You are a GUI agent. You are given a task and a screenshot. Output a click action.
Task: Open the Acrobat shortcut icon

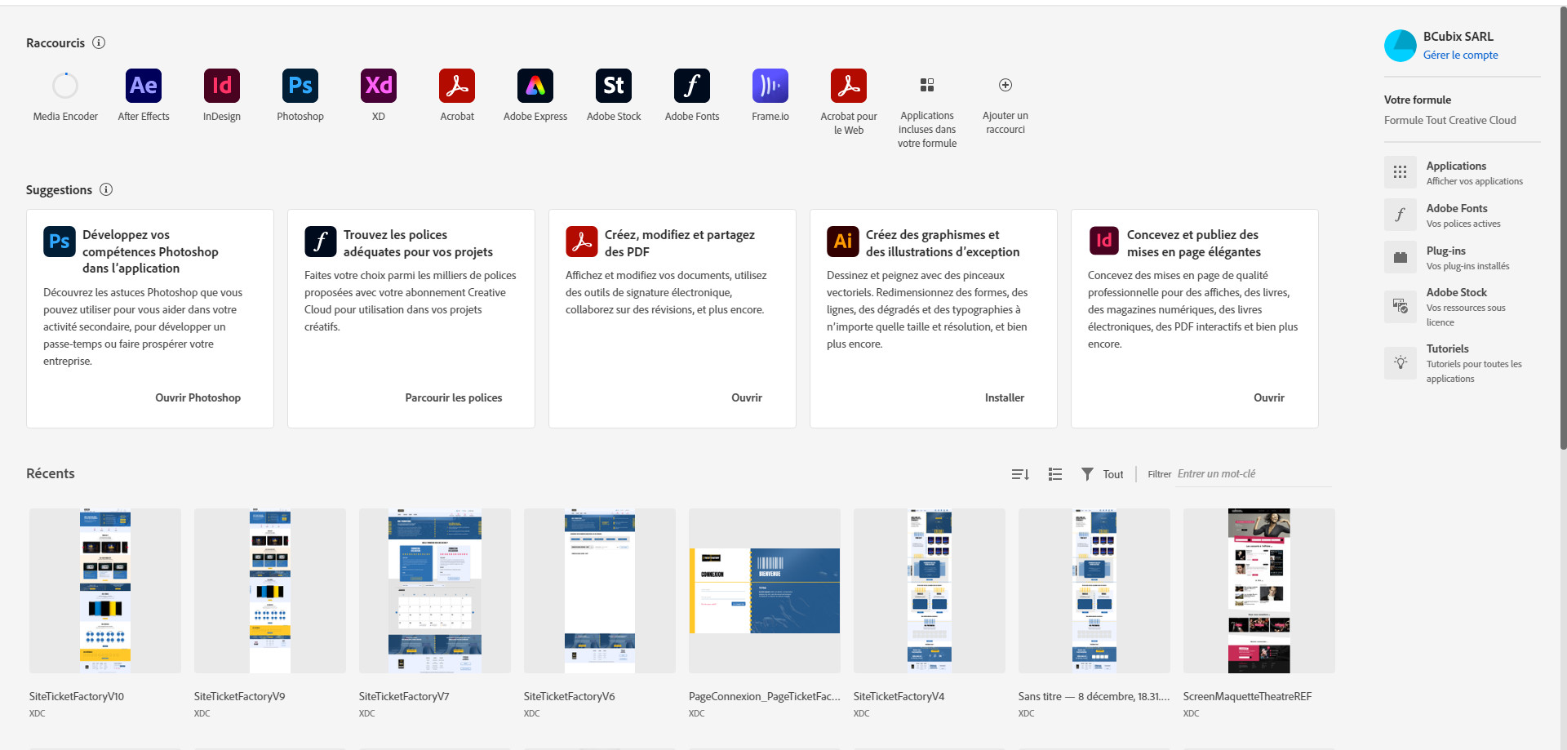click(x=457, y=86)
